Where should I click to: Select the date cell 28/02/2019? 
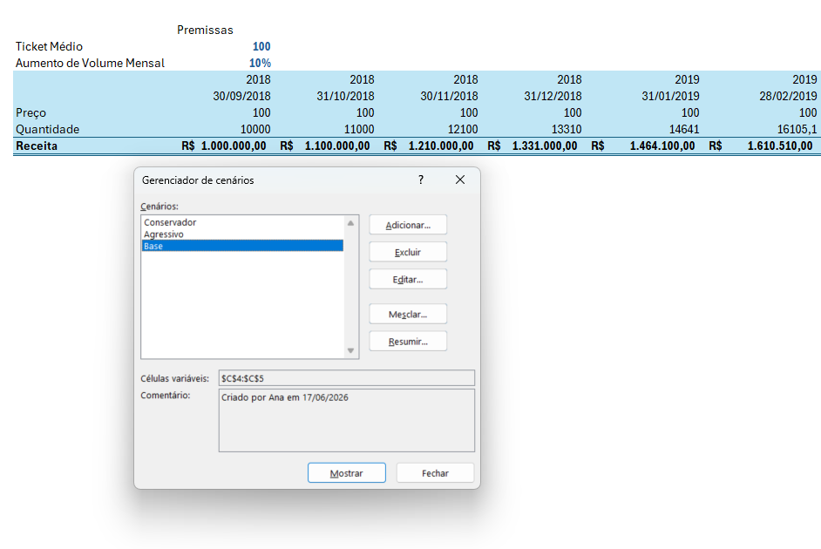[789, 96]
